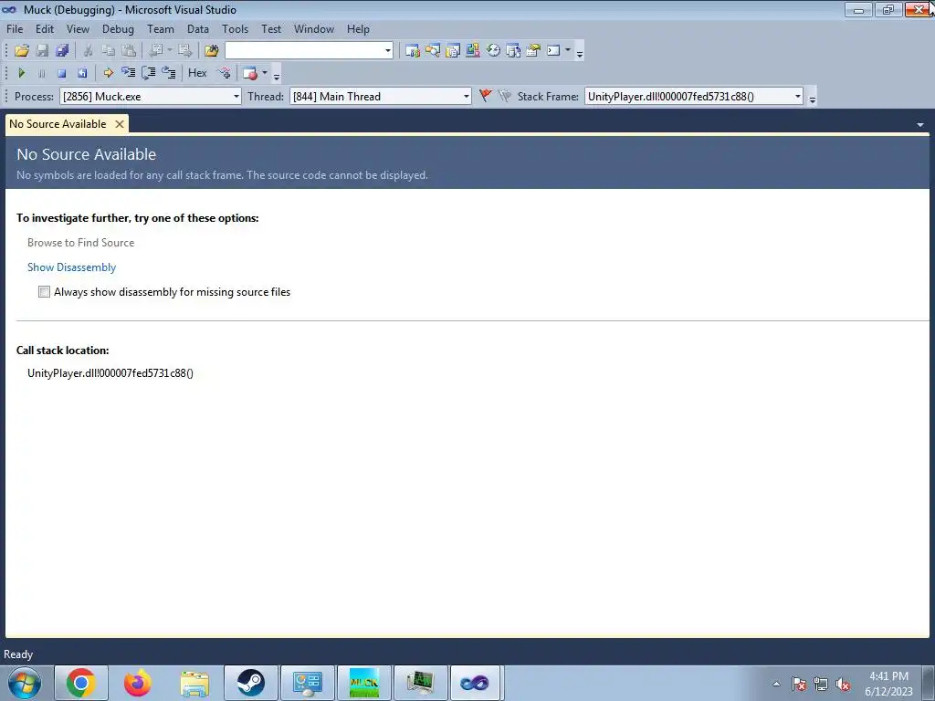Viewport: 935px width, 701px height.
Task: Open the Test menu
Action: tap(271, 28)
